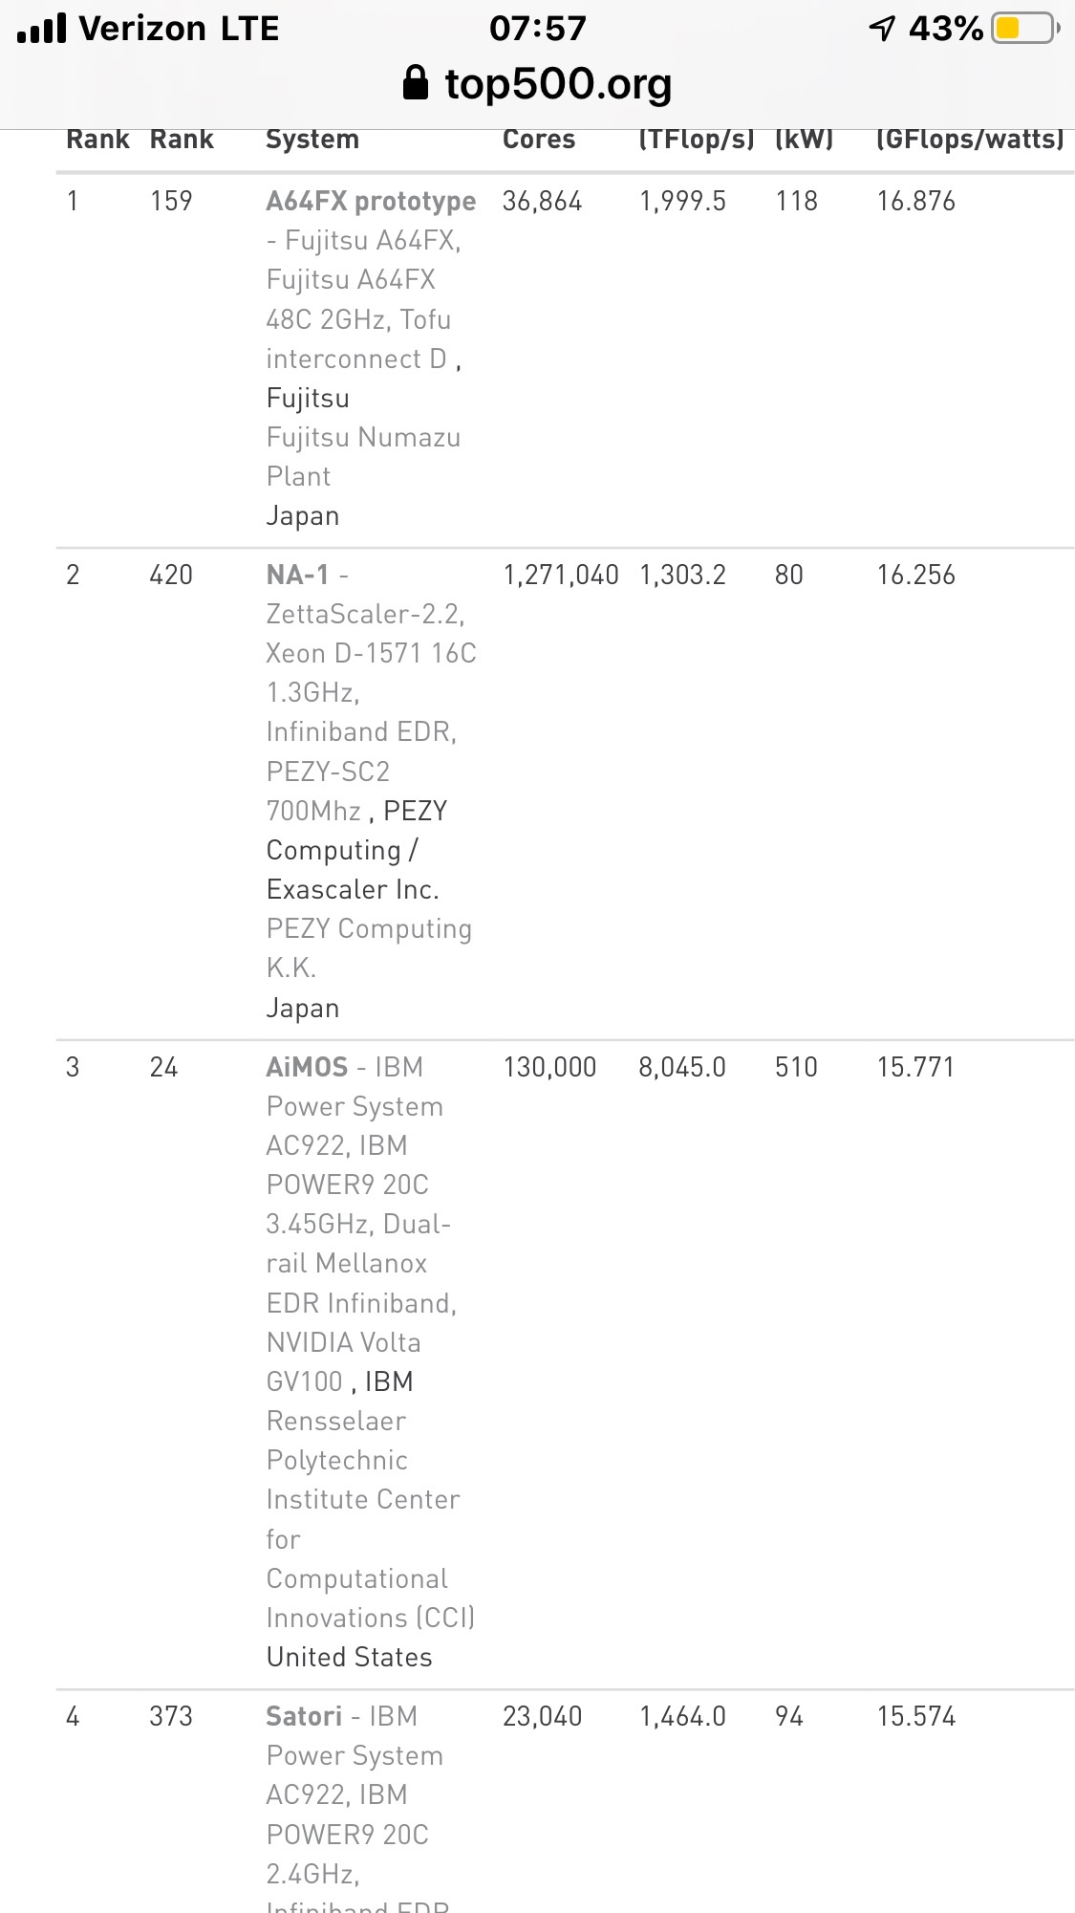Tap the GFlops/watts column header

click(970, 140)
